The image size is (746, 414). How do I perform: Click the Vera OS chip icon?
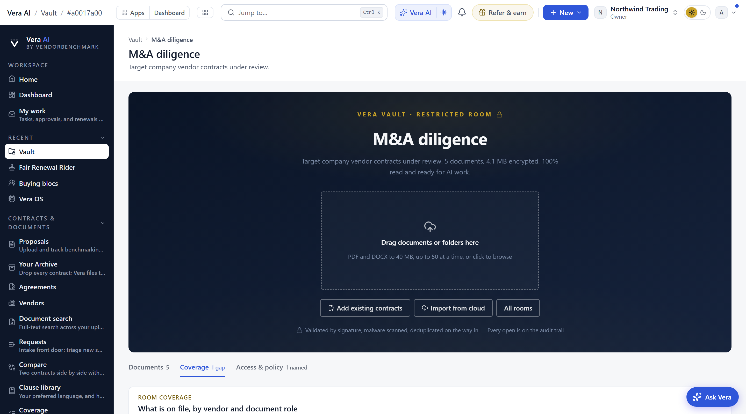pyautogui.click(x=12, y=199)
